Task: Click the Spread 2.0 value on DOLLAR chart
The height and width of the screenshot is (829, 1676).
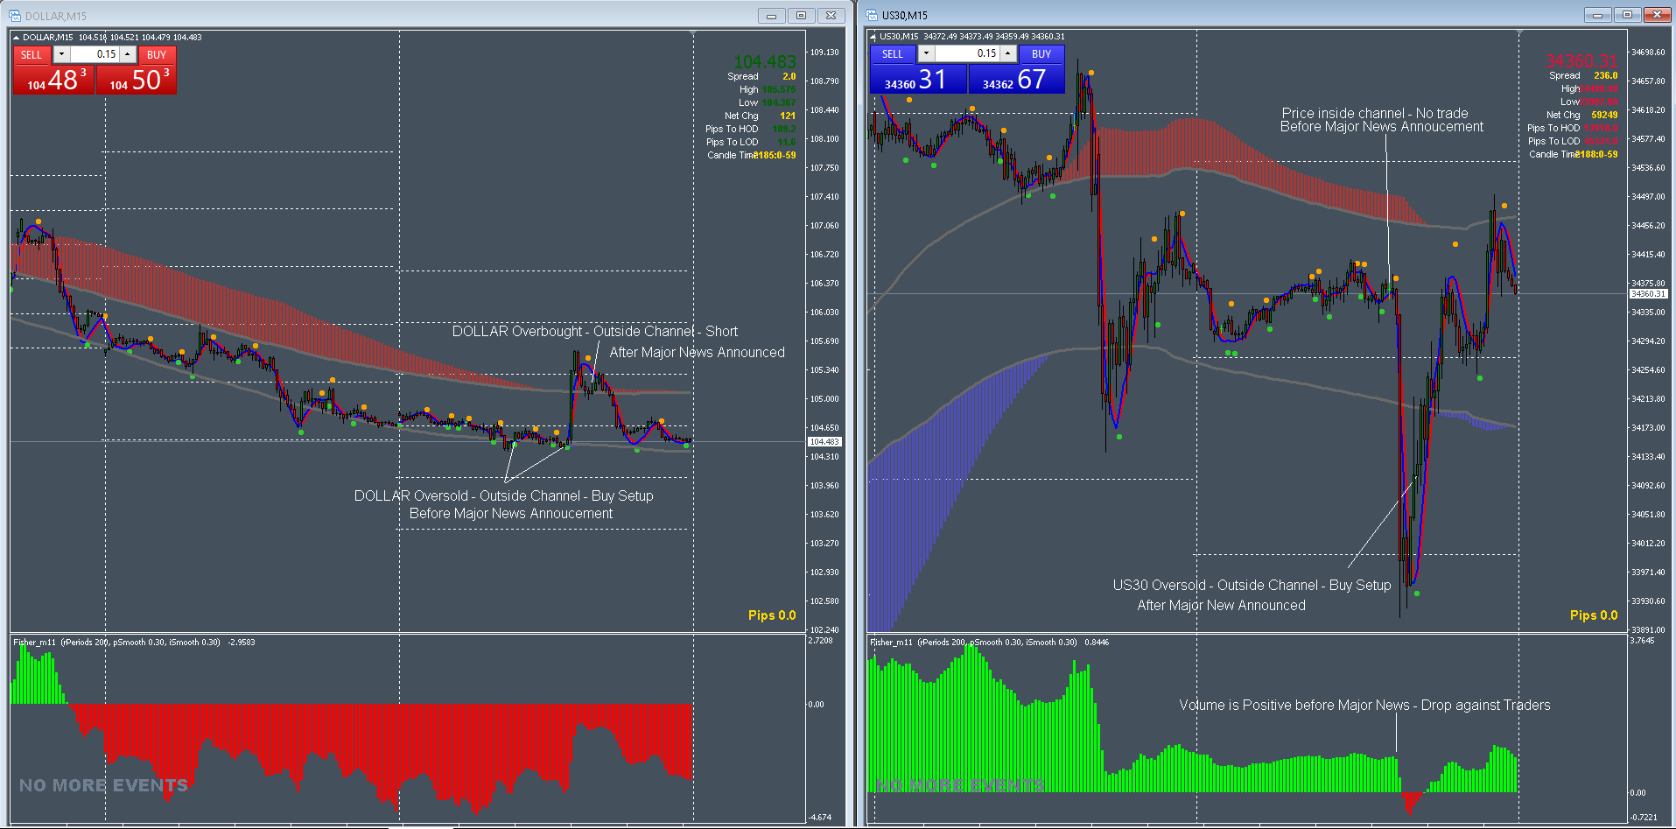Action: (789, 77)
